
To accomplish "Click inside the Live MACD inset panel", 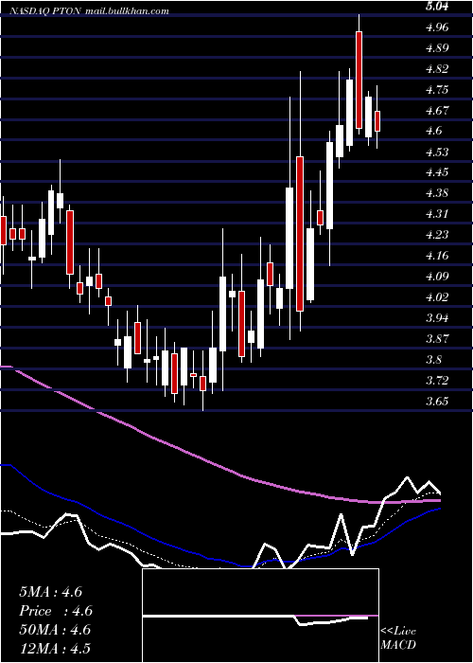I will pyautogui.click(x=260, y=616).
